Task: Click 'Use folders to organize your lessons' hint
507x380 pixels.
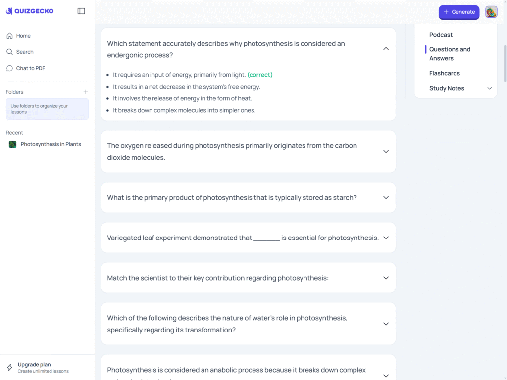Action: coord(47,109)
